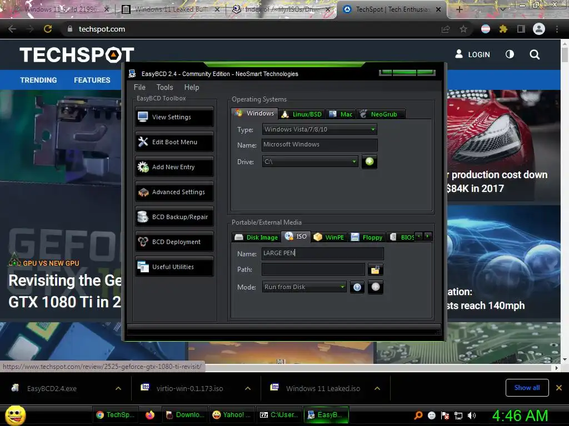
Task: Open the Yahoo! taskbar item
Action: pos(232,415)
